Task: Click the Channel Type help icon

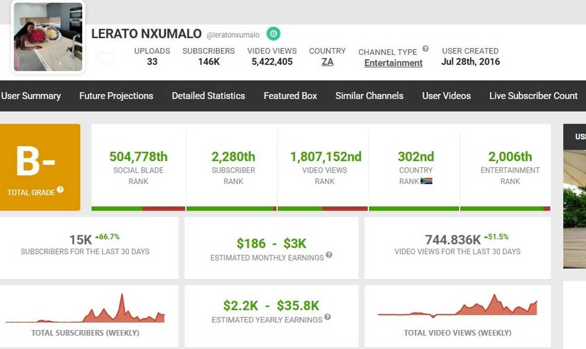Action: pos(425,49)
